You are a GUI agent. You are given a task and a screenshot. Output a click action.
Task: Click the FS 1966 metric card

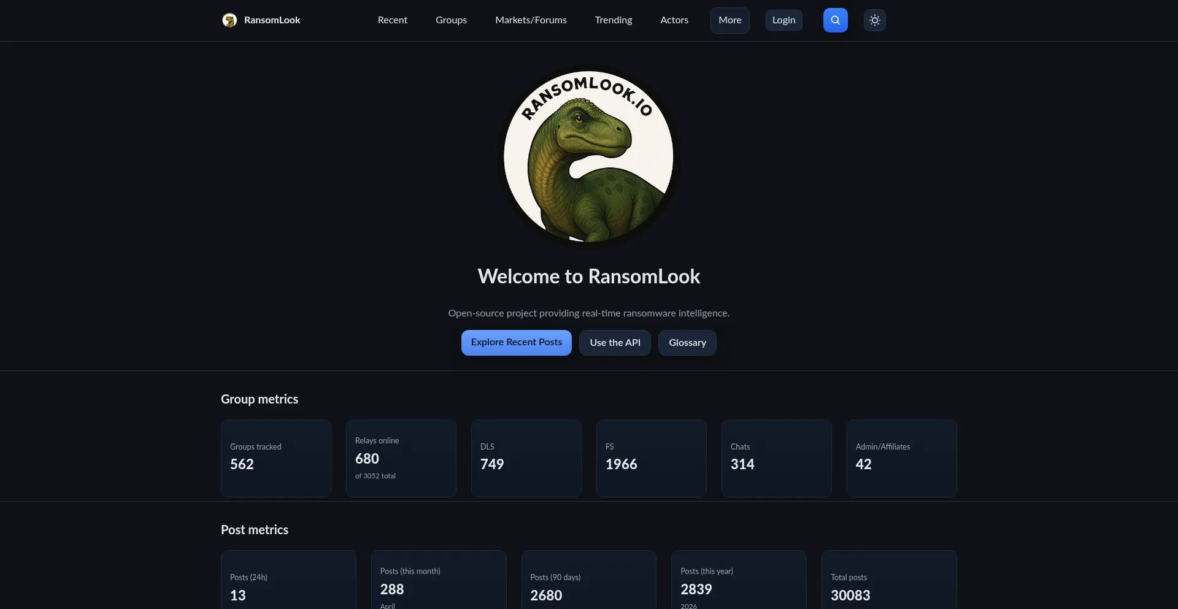point(652,458)
